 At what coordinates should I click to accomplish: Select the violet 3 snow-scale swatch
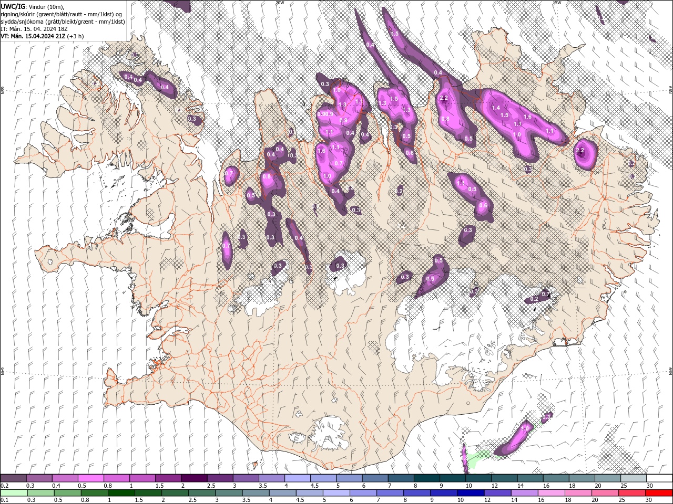click(246, 478)
